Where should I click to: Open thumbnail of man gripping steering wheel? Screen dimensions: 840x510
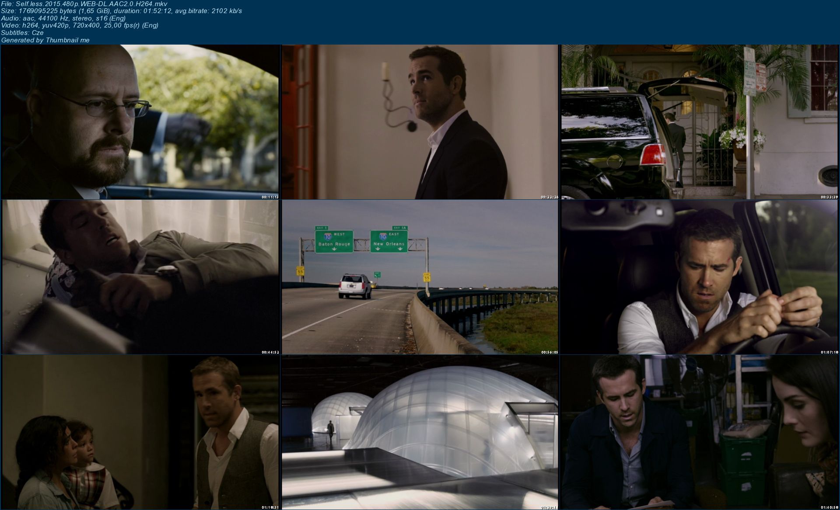pyautogui.click(x=700, y=277)
